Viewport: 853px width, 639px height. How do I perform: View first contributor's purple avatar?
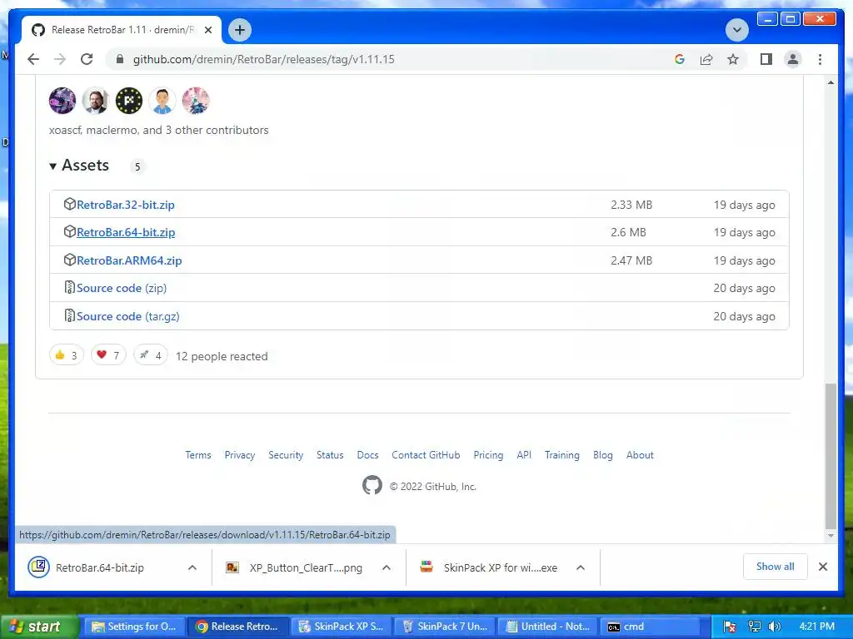62,101
